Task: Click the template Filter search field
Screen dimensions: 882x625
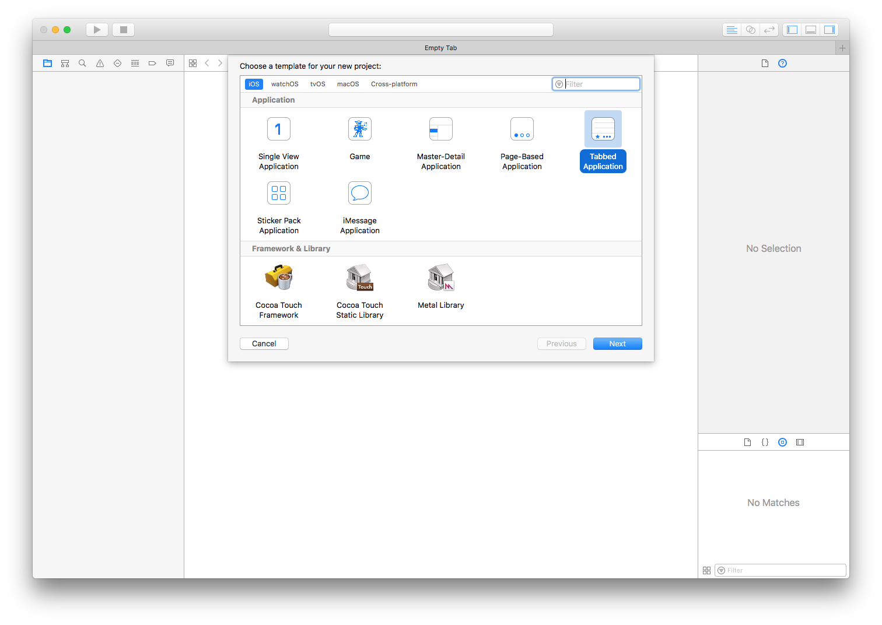Action: pos(601,84)
